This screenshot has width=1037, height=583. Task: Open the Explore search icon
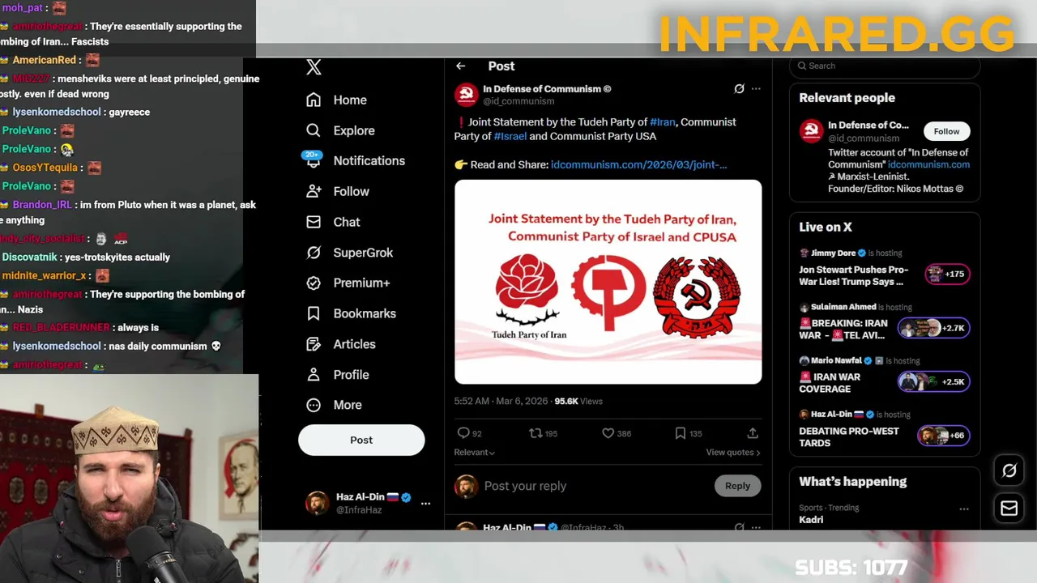point(314,130)
